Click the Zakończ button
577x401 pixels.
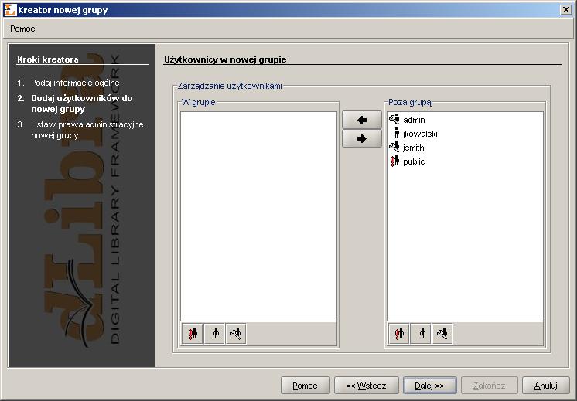point(489,386)
